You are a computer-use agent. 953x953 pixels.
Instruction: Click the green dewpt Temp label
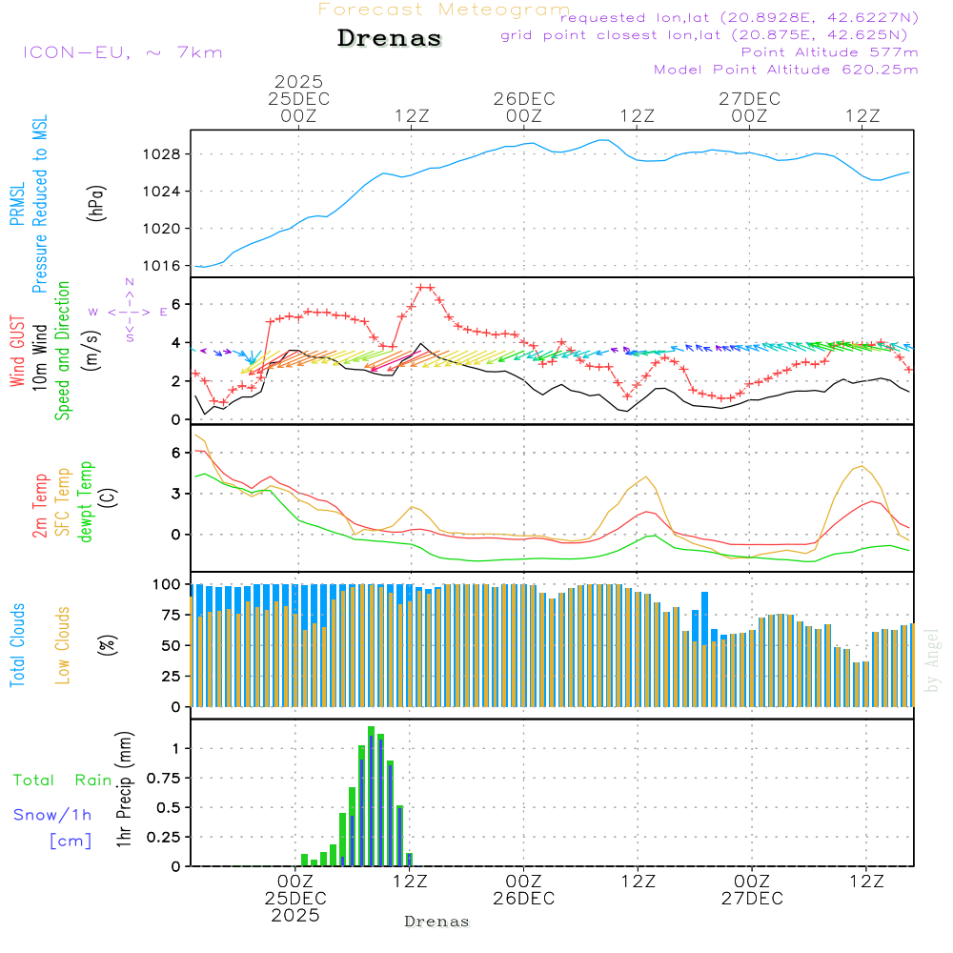point(86,502)
